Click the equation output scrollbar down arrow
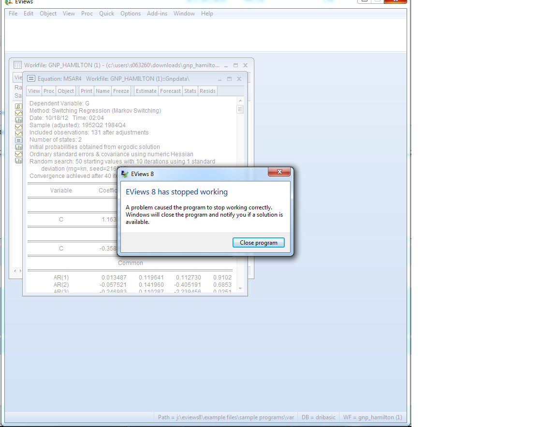The width and height of the screenshot is (557, 427). 240,289
